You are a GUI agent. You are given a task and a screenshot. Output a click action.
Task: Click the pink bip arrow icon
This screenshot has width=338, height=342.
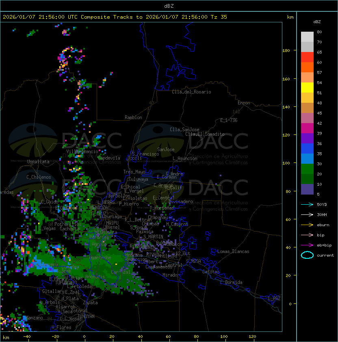[307, 235]
